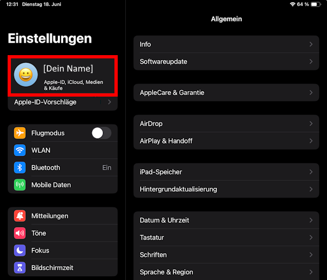
Task: Tap the Wi-Fi status bar icon
Action: pos(293,4)
